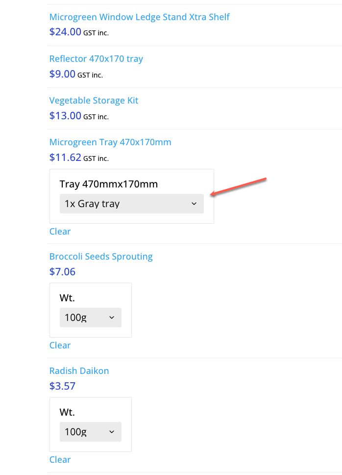
Task: Click the Tray 470mmx170mm option label
Action: pyautogui.click(x=109, y=185)
